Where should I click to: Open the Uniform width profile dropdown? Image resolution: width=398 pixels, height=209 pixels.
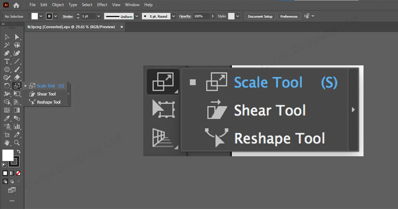click(136, 16)
